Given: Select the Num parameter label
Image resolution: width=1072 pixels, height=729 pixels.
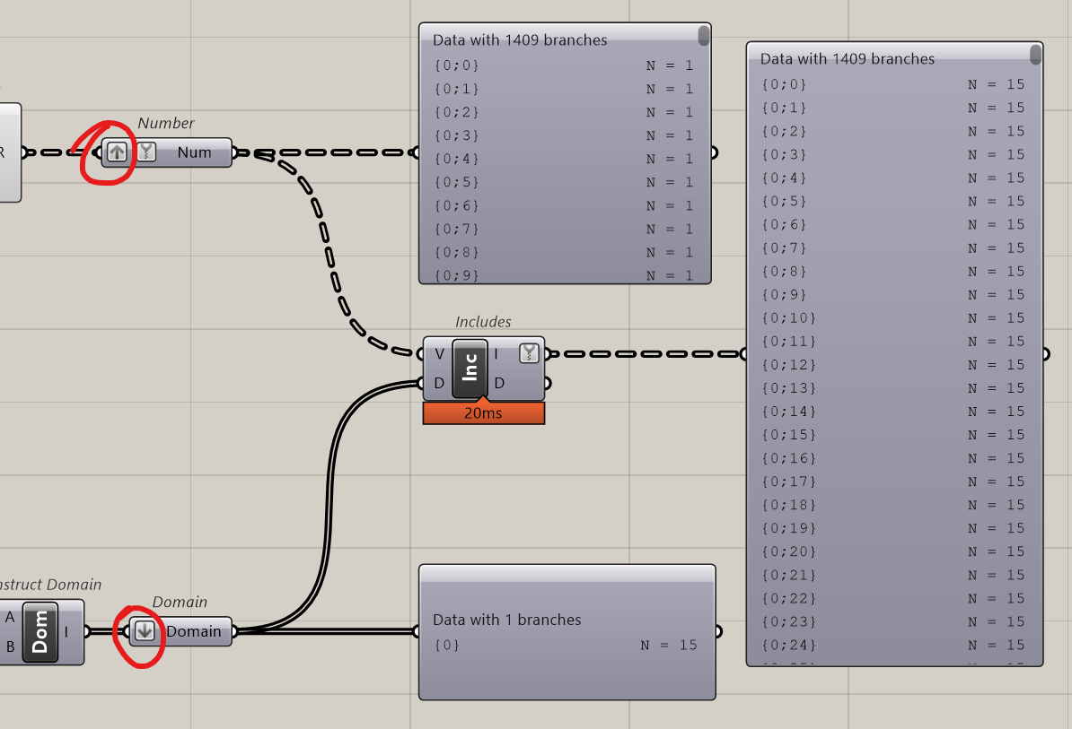Looking at the screenshot, I should [194, 152].
